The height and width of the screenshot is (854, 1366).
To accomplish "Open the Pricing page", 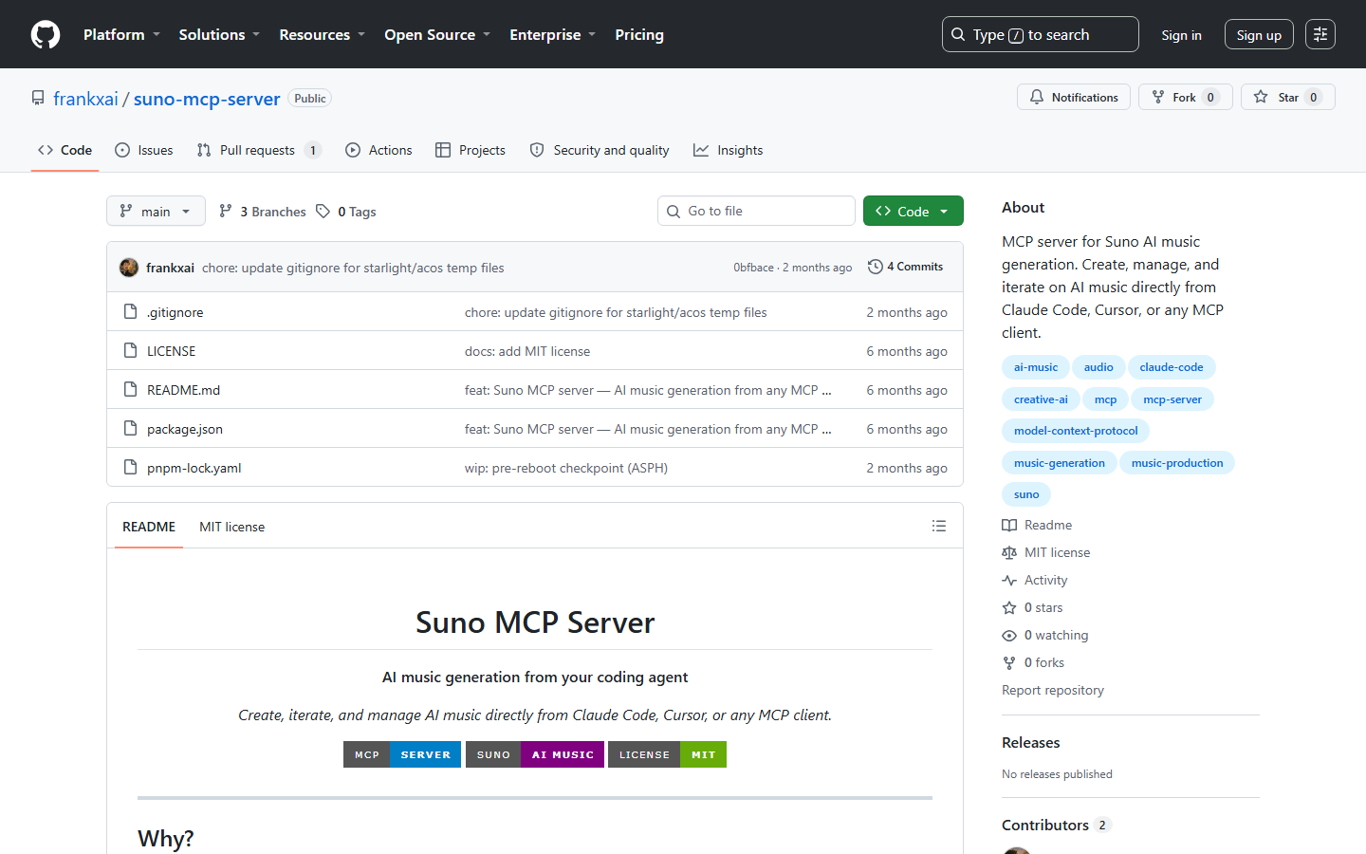I will 639,34.
